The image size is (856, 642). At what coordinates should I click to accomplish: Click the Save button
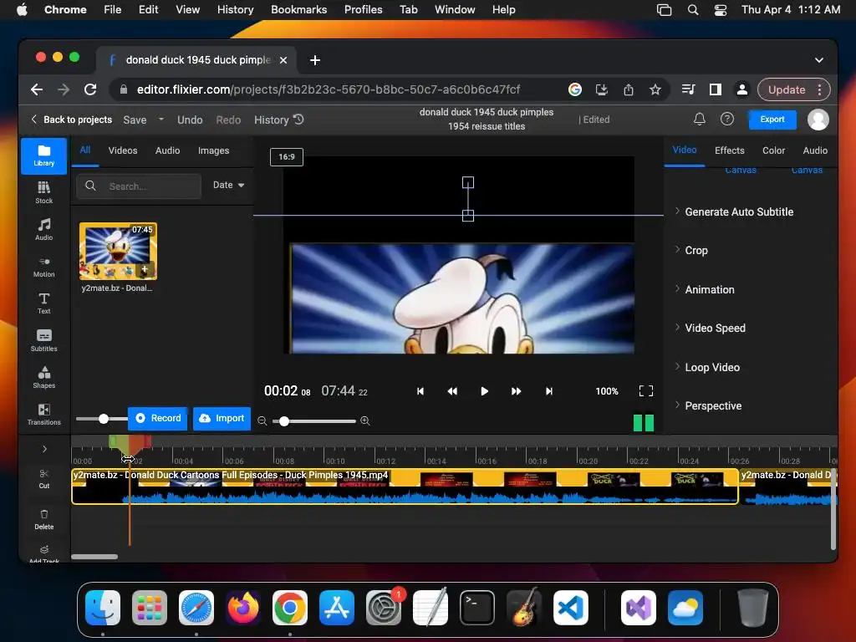[135, 120]
